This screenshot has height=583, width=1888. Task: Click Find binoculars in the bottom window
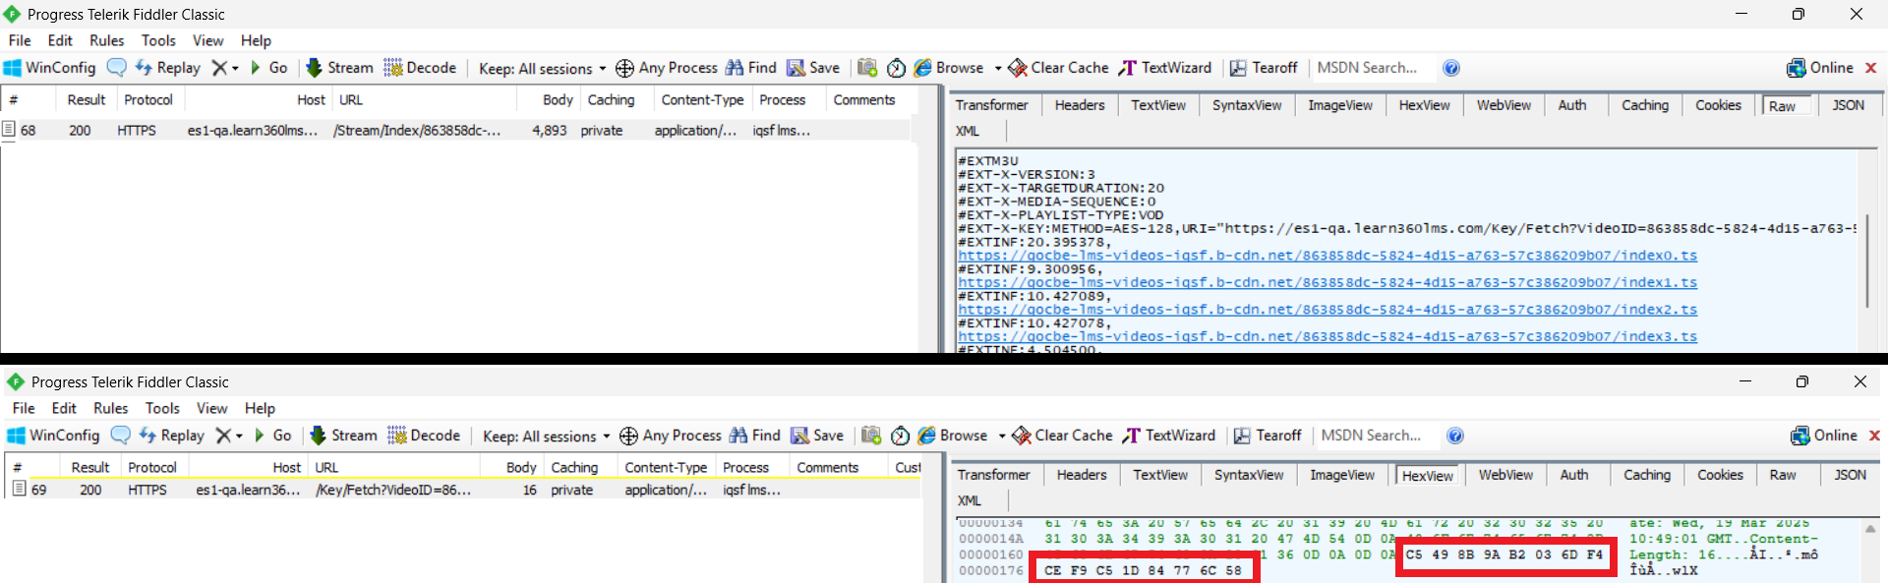point(755,436)
